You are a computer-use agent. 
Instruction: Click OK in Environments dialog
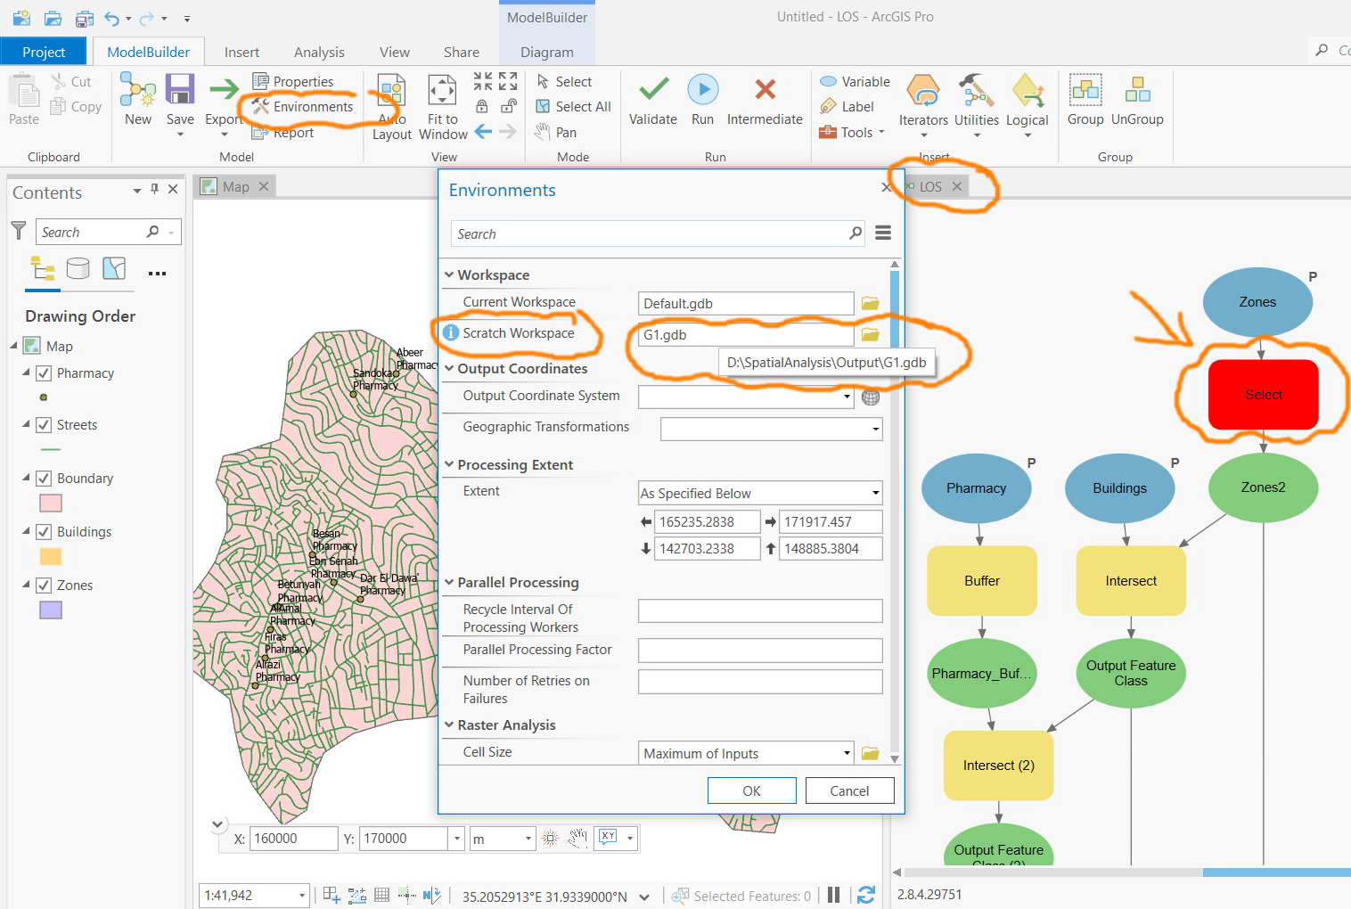751,790
